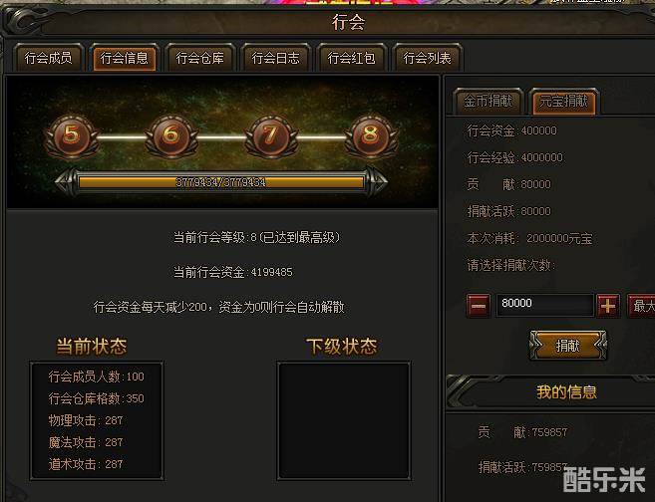Open the 行会日志 tab

276,58
